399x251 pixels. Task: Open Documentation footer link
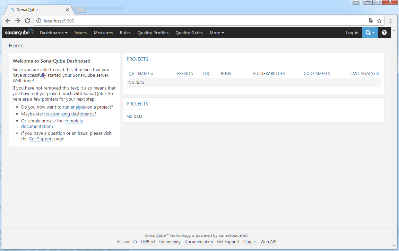click(199, 242)
